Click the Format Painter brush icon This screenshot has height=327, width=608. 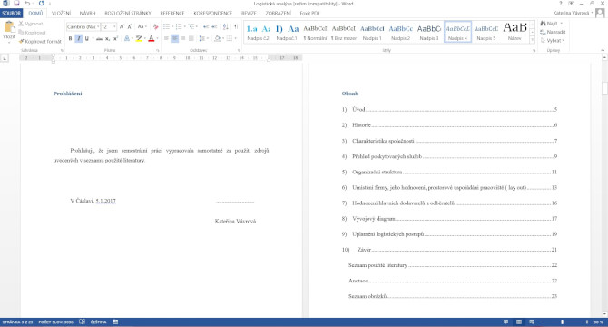click(22, 41)
